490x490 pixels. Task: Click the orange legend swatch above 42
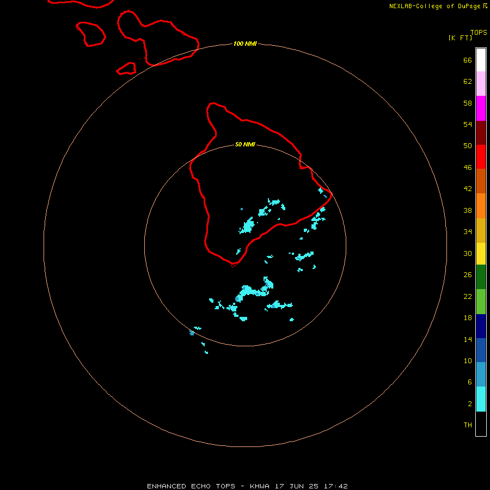pos(481,206)
